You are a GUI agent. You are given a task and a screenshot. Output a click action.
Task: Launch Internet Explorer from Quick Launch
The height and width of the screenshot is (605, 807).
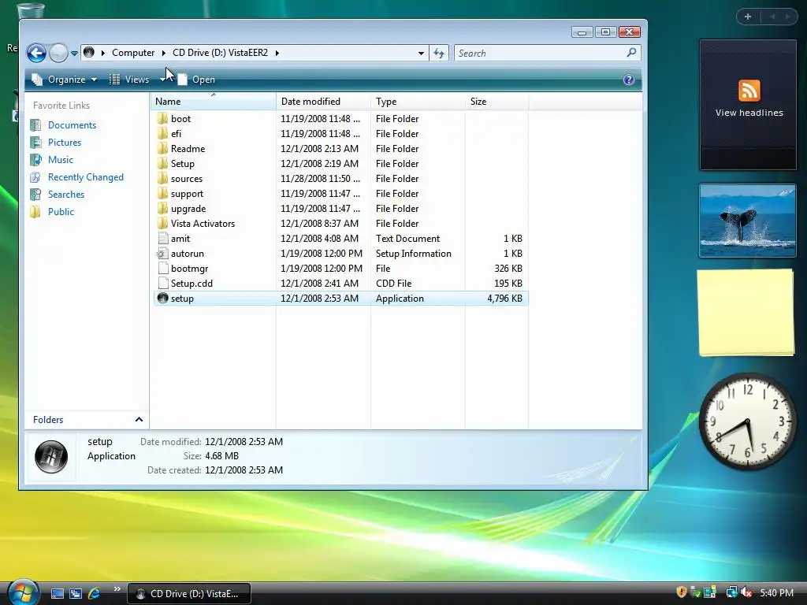[x=94, y=593]
